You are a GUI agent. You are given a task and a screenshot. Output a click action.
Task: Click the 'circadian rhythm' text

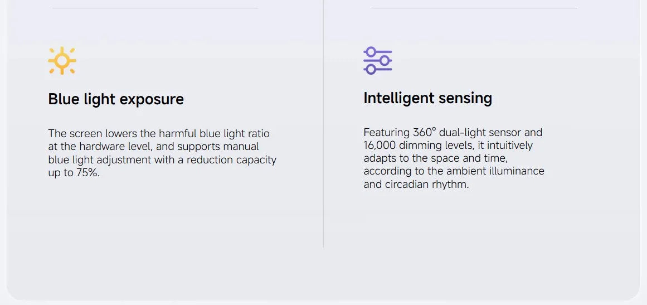pyautogui.click(x=426, y=184)
